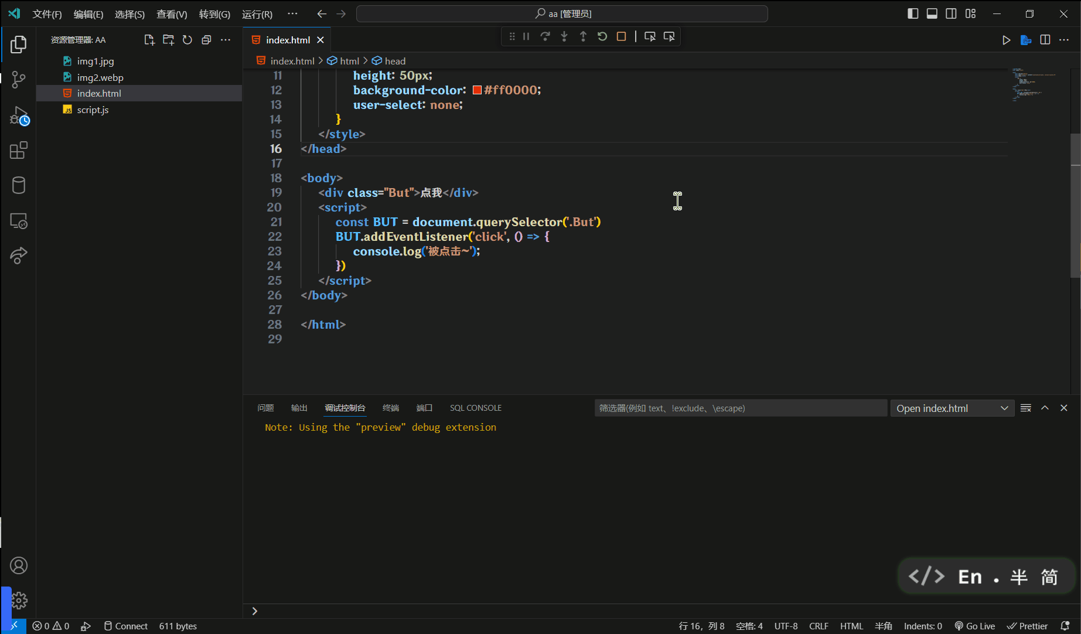Toggle the secondary side bar
Image resolution: width=1081 pixels, height=634 pixels.
(952, 13)
